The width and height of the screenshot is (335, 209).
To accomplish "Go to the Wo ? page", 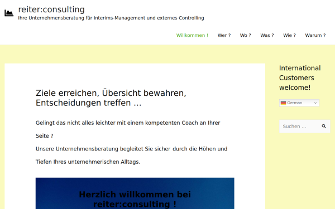I will [246, 36].
